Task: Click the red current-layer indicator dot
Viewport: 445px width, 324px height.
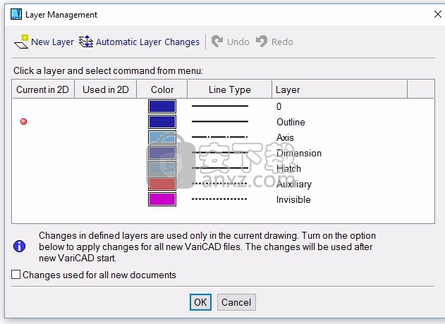Action: pos(23,122)
